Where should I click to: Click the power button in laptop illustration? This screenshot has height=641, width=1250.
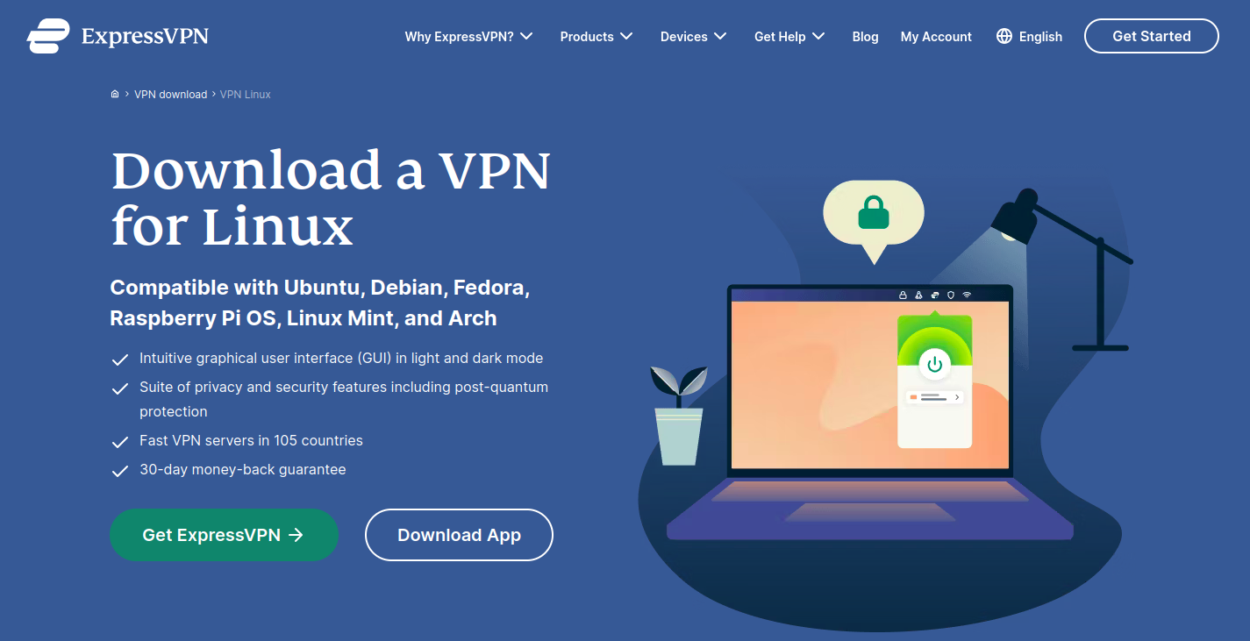tap(934, 364)
